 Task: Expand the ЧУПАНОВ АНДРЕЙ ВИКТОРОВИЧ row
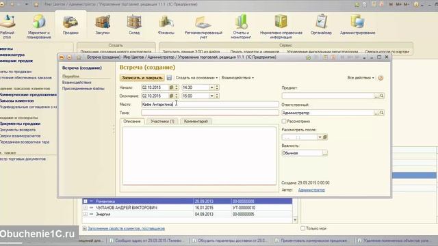pyautogui.click(x=86, y=208)
